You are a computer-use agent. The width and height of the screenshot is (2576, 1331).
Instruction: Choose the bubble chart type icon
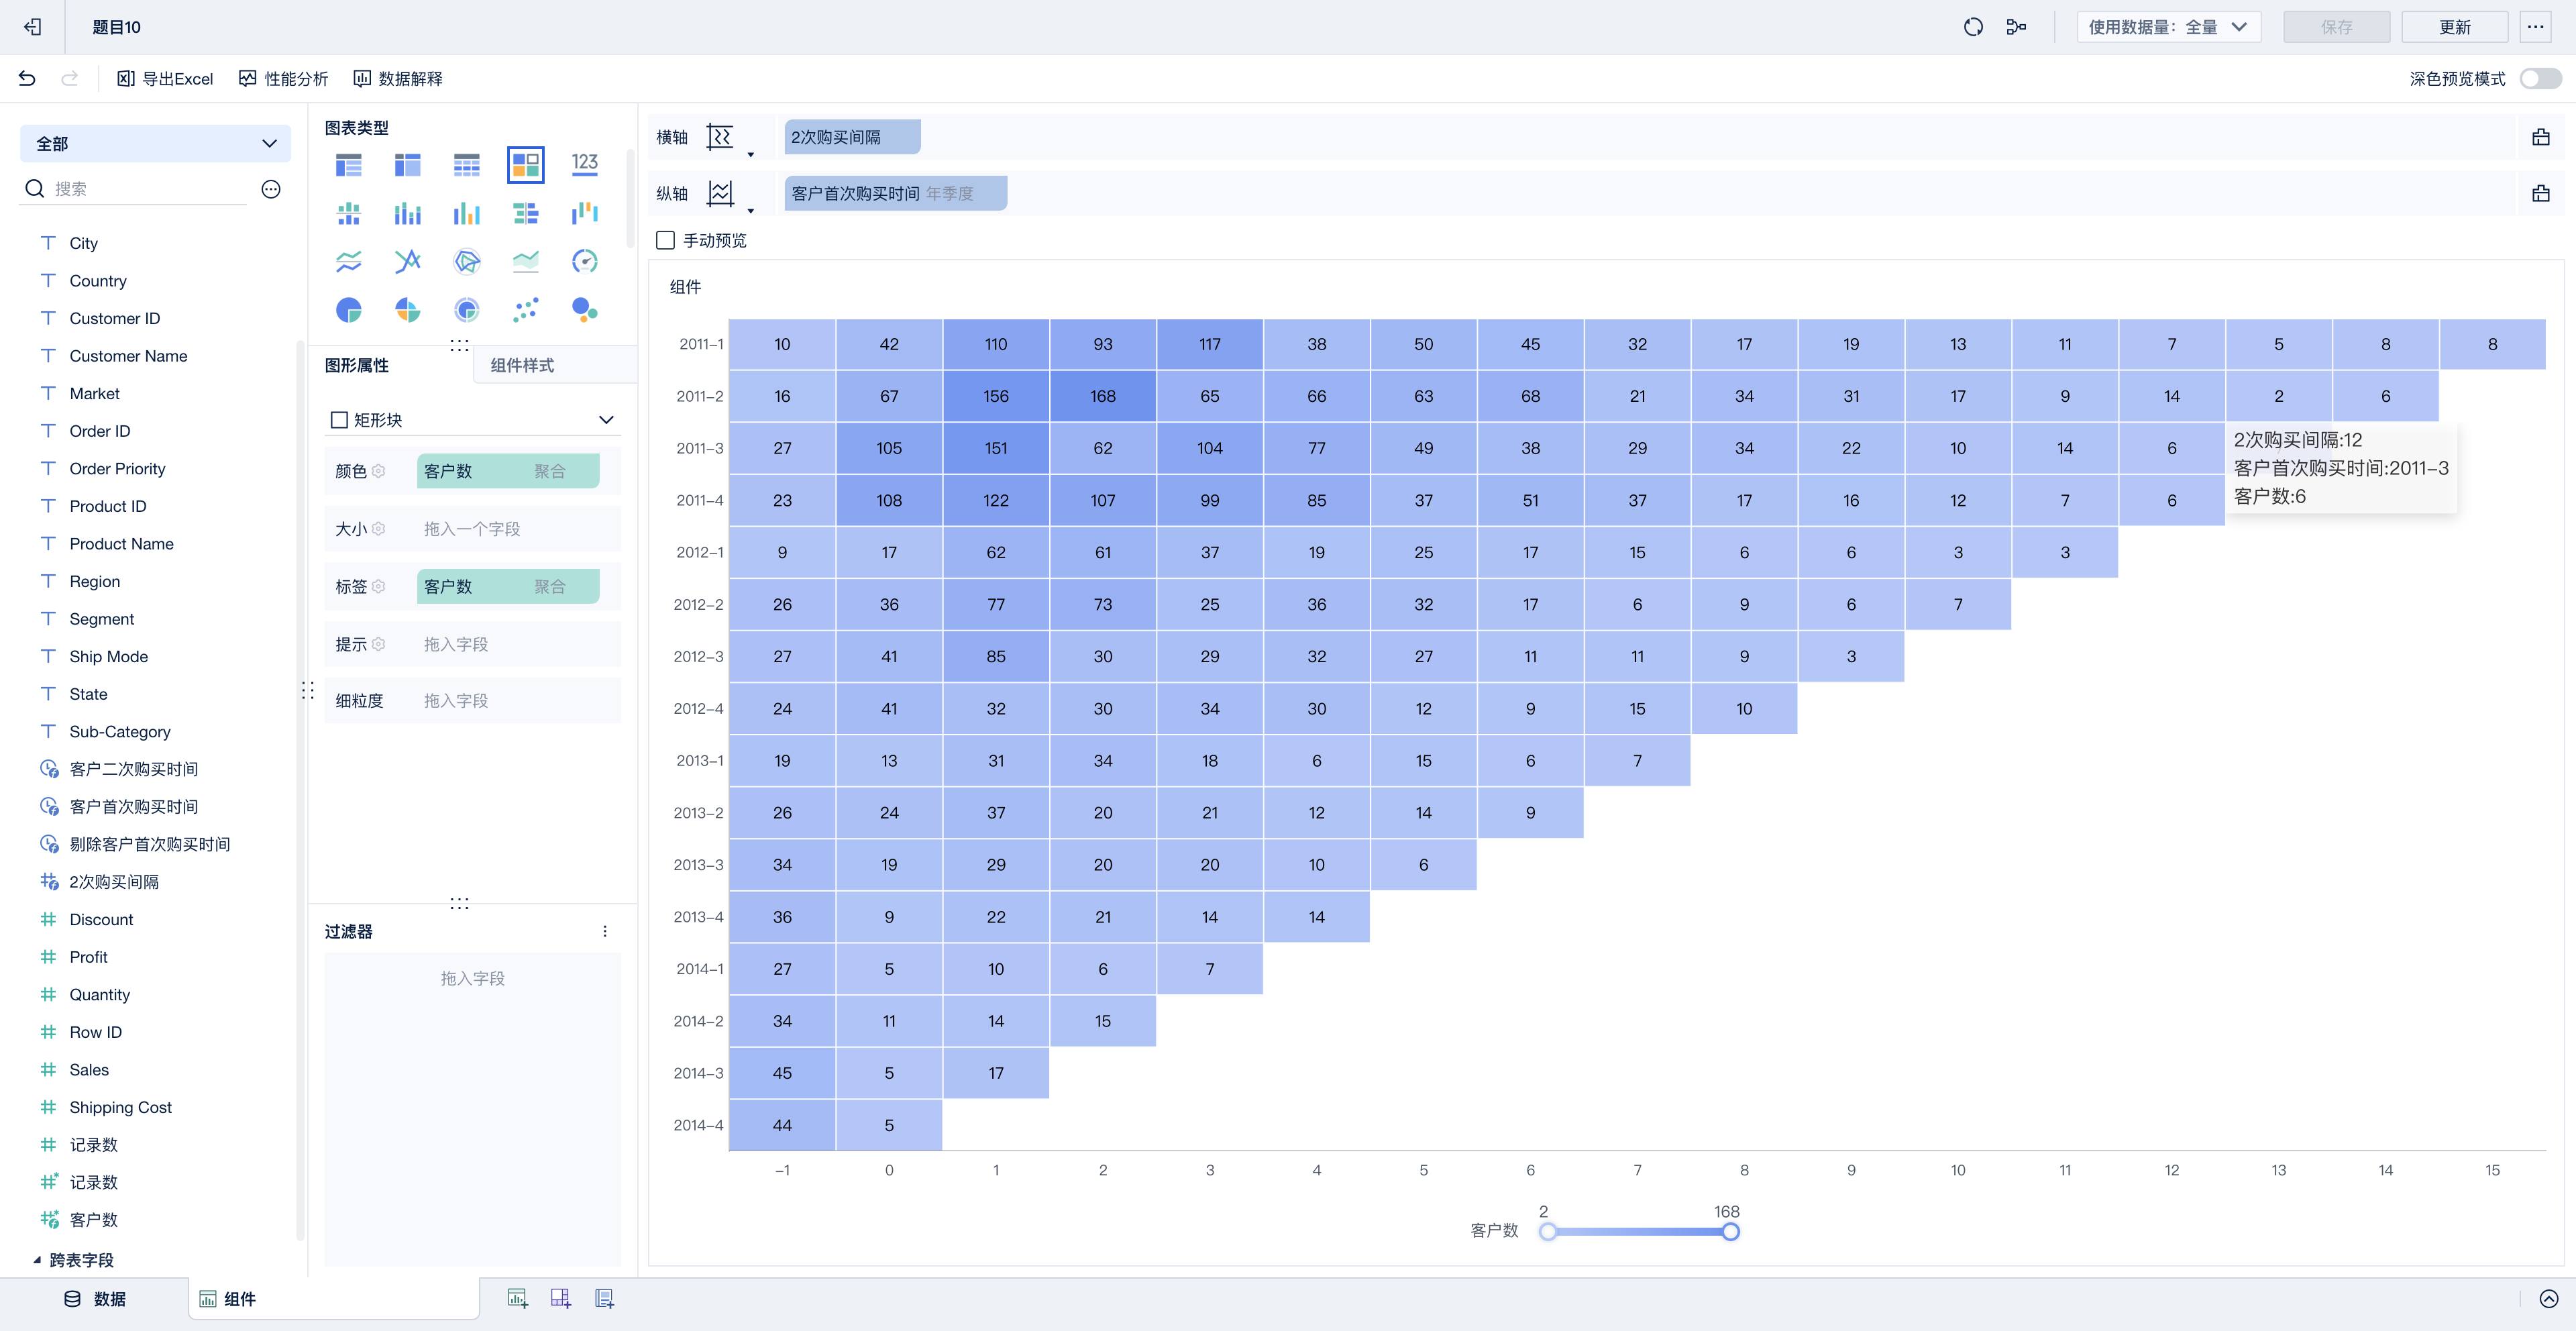tap(584, 310)
